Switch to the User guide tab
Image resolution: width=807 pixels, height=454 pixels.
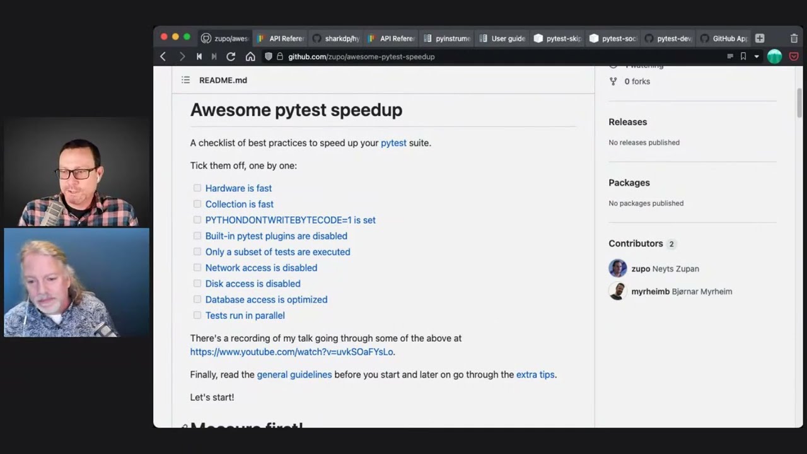(x=502, y=38)
